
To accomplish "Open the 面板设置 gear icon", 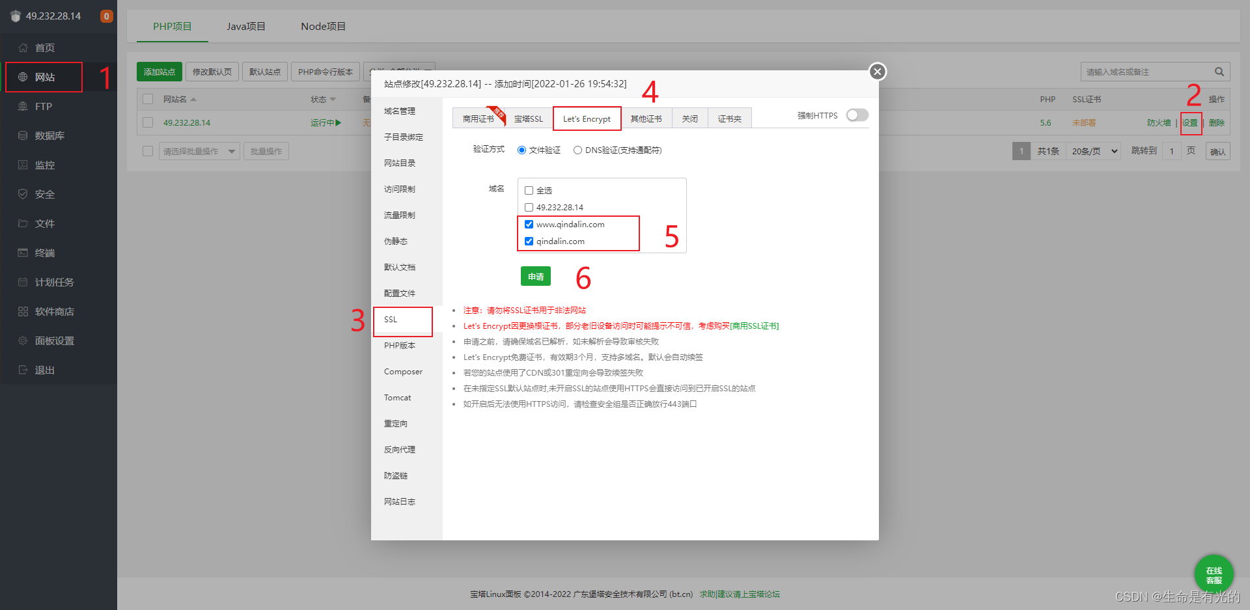I will (23, 340).
